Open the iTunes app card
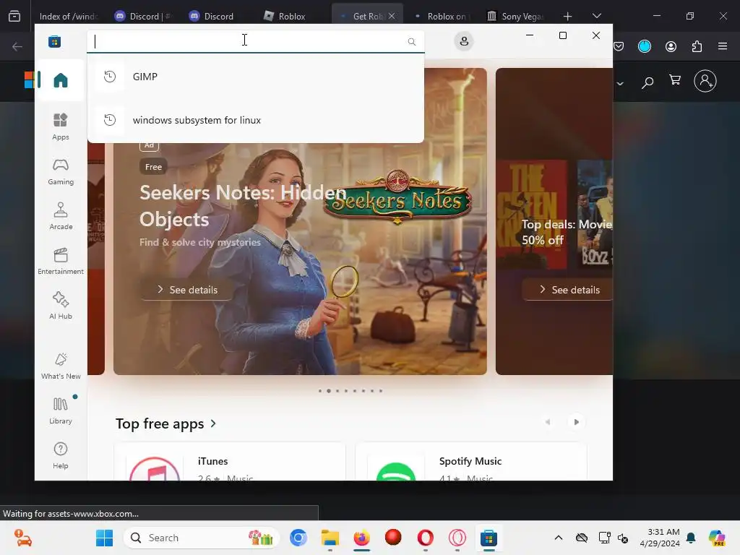 [230, 462]
